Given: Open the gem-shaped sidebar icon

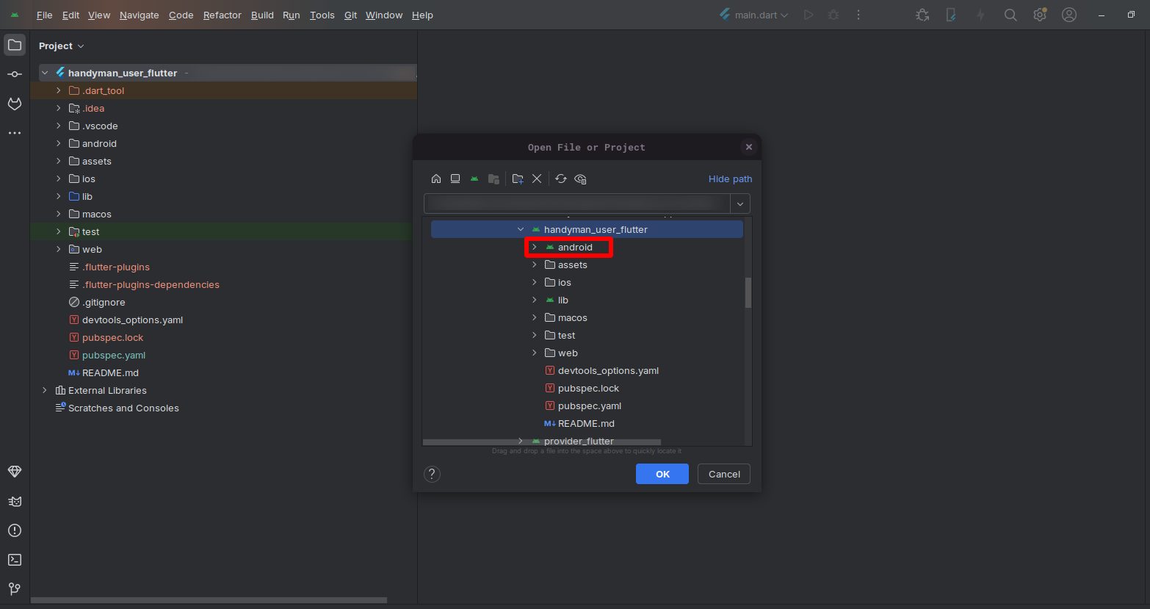Looking at the screenshot, I should [x=15, y=472].
